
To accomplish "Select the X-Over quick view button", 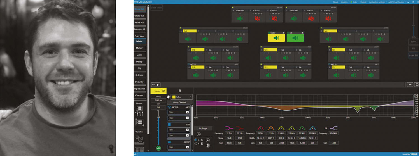I will pos(139,75).
